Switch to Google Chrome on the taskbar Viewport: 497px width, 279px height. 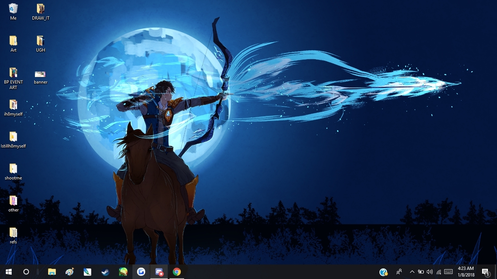click(177, 272)
